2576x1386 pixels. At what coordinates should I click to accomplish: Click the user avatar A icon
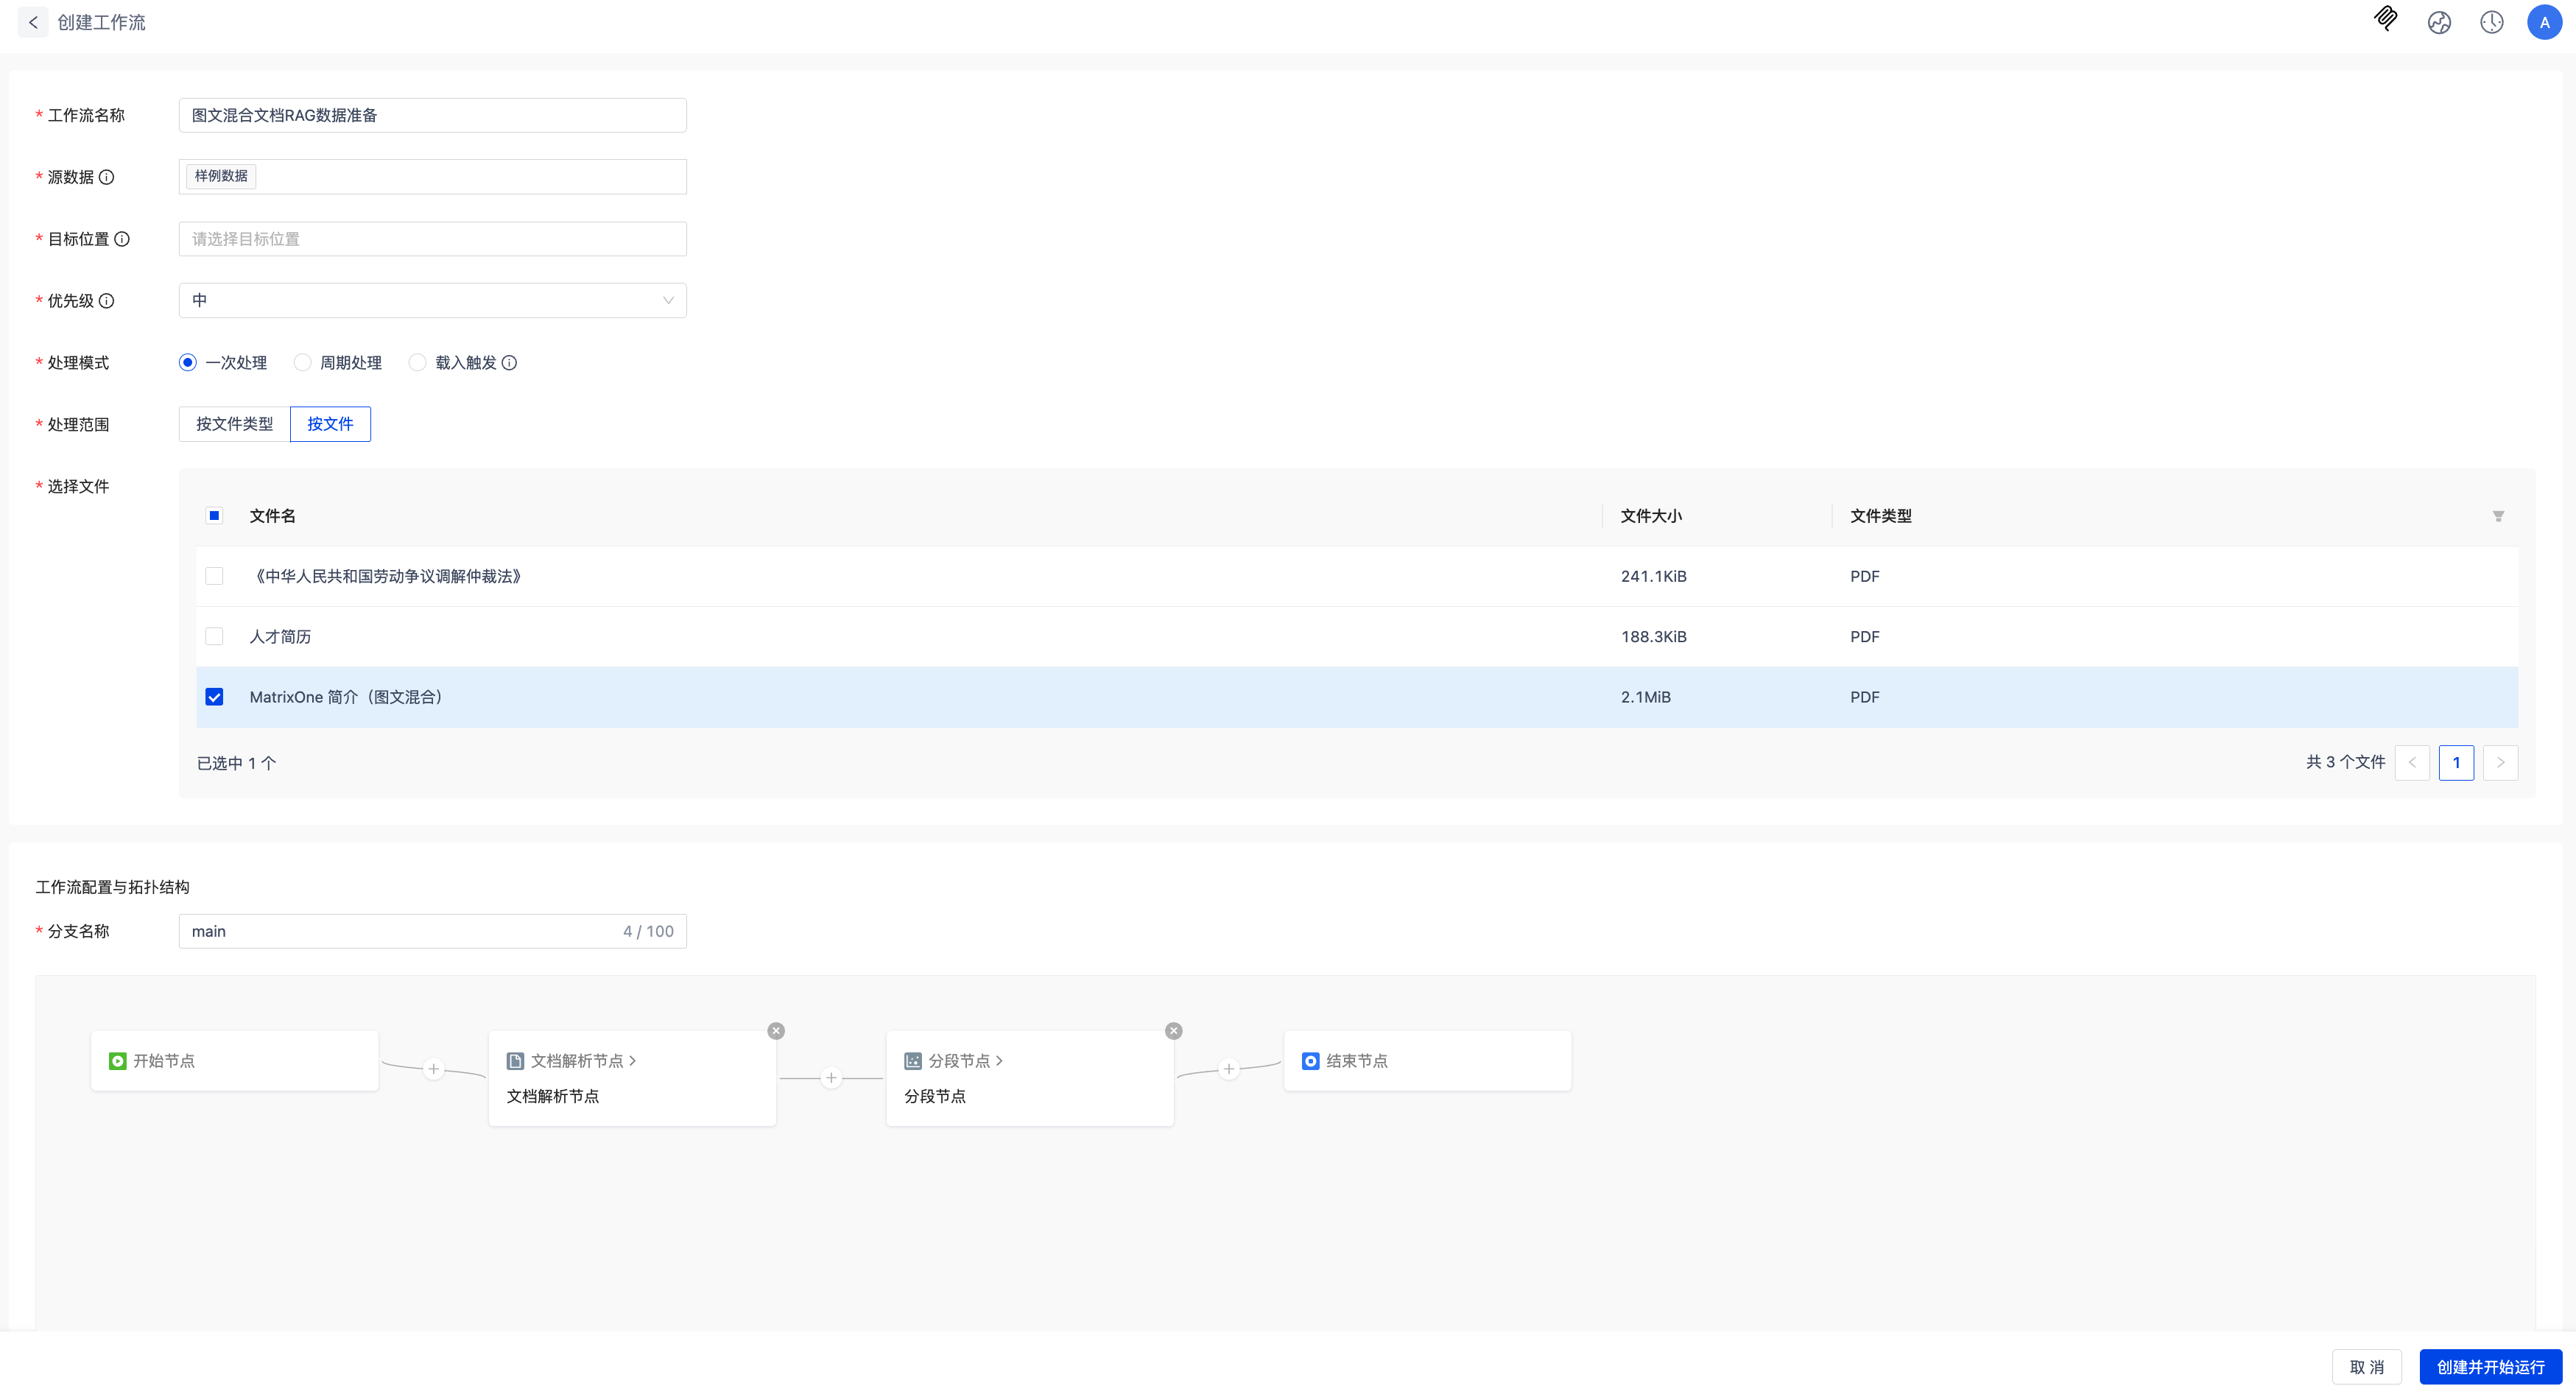click(2544, 22)
